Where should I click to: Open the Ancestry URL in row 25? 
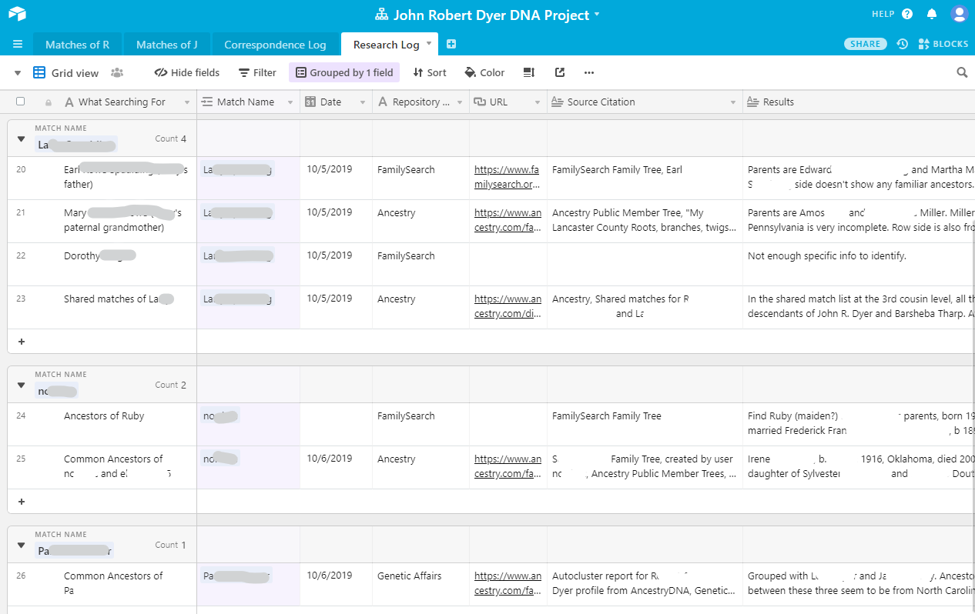click(508, 466)
